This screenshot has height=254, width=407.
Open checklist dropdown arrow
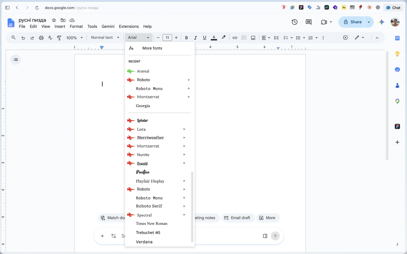(x=292, y=38)
